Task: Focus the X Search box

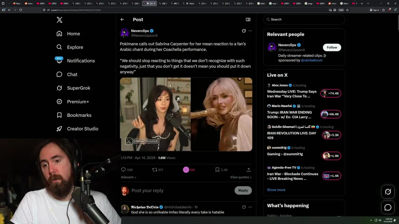Action: (304, 19)
